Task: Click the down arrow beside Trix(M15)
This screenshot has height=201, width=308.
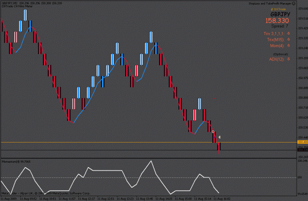Action: (289, 40)
